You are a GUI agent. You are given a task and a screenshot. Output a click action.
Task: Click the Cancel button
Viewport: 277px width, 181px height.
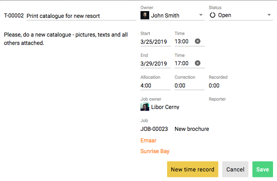click(x=235, y=169)
